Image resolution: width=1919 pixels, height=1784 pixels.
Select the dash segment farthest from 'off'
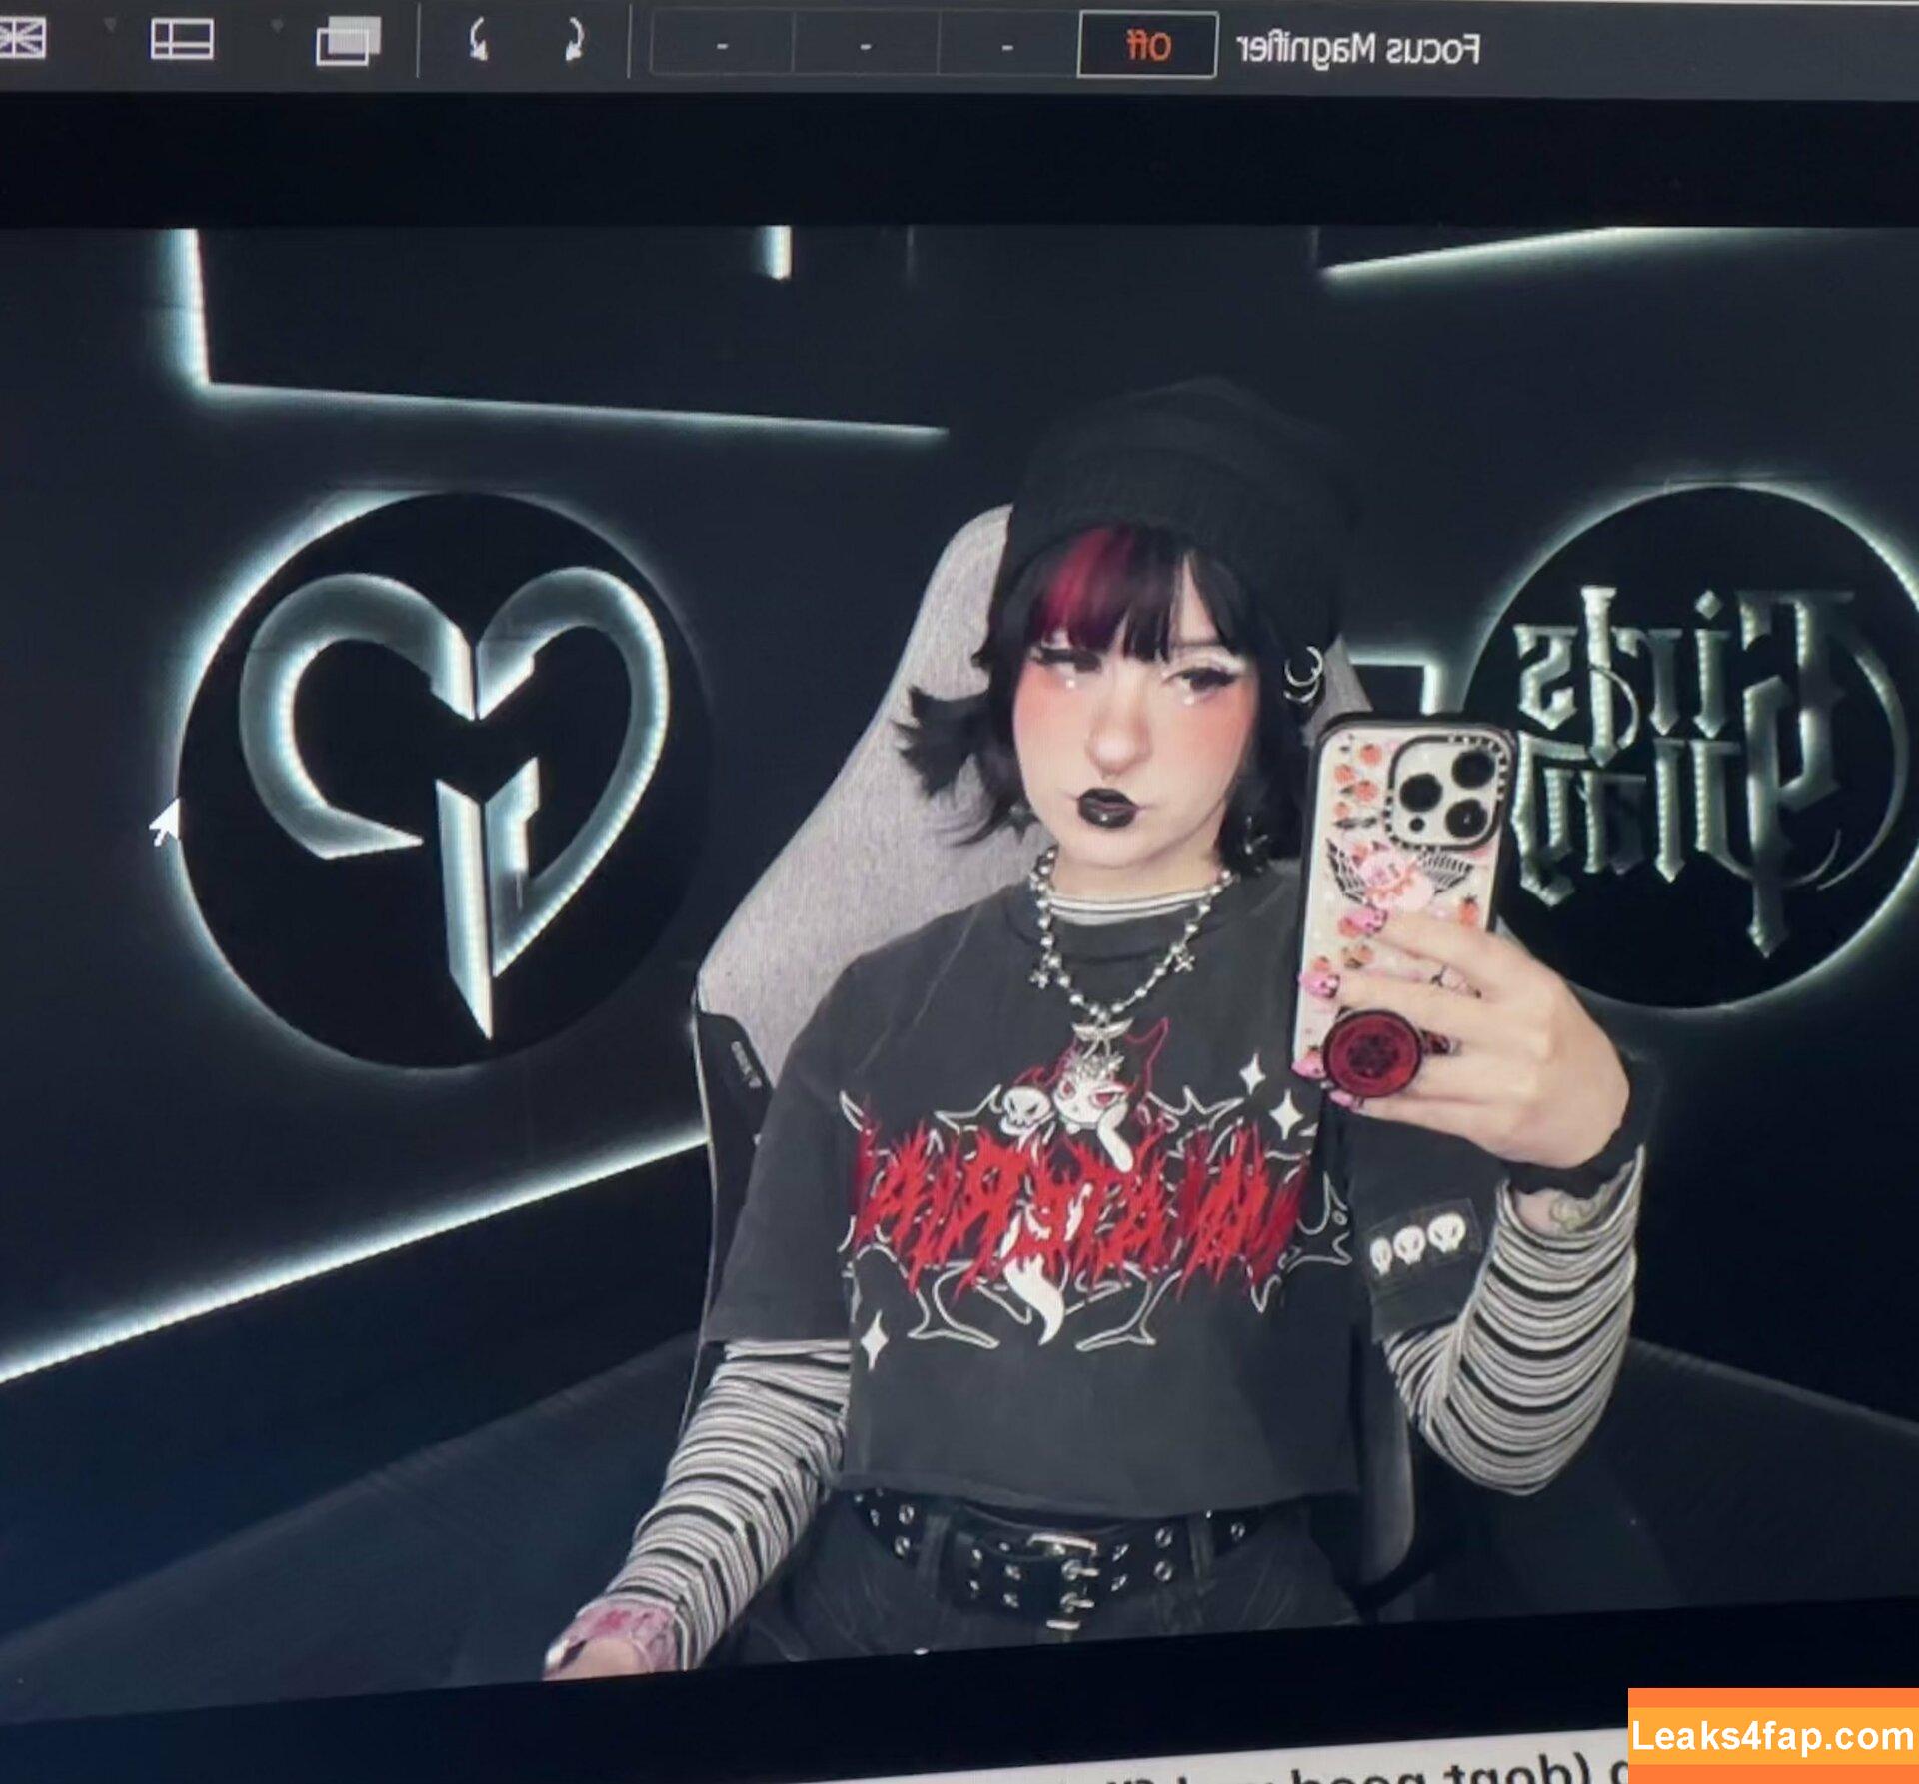click(x=722, y=47)
